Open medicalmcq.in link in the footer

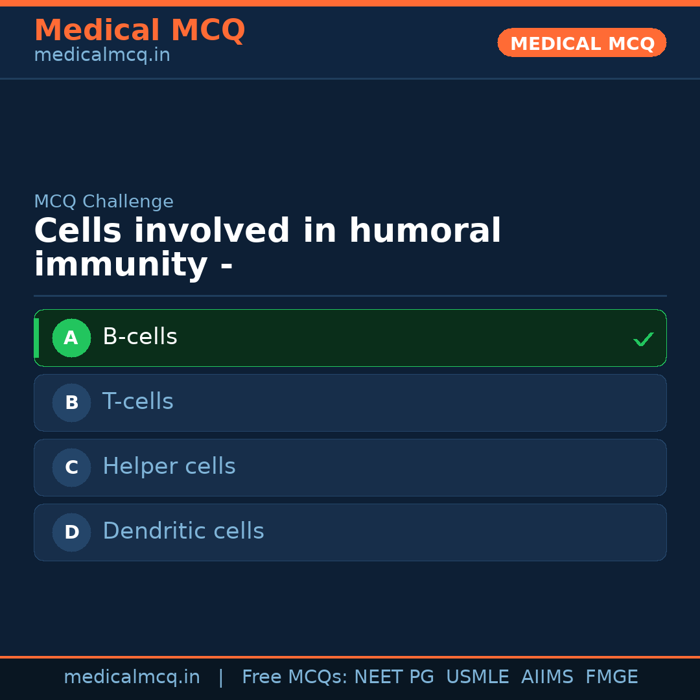click(x=132, y=677)
